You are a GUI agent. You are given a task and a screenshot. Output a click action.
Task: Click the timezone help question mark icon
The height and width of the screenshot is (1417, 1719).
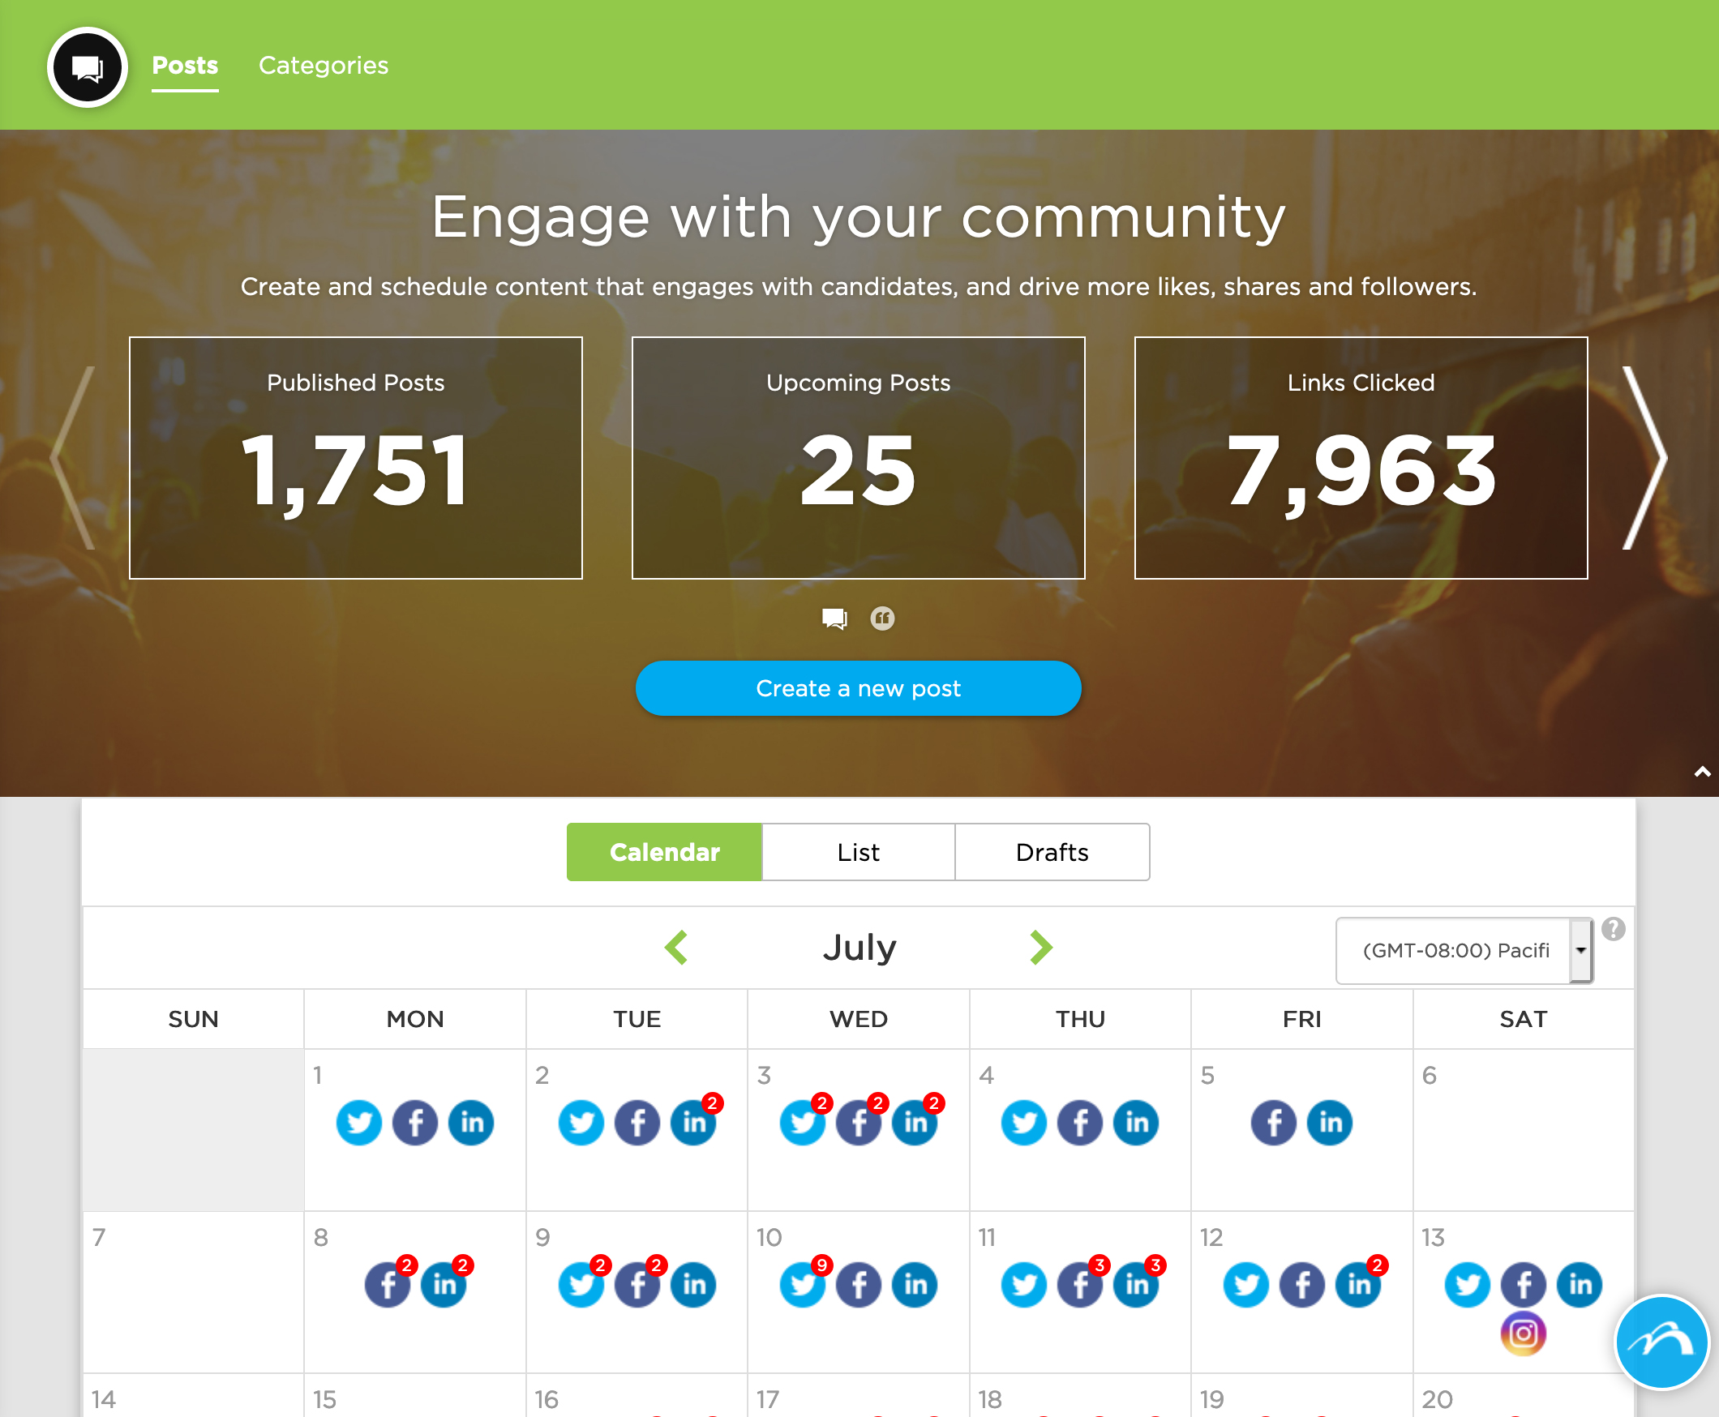point(1613,929)
